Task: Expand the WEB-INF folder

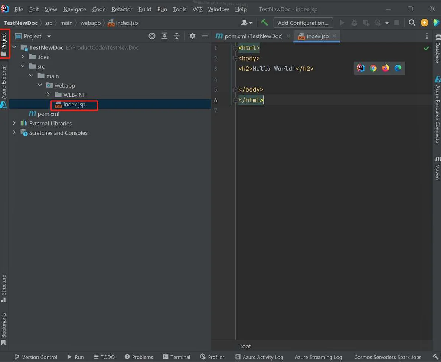Action: coord(48,95)
